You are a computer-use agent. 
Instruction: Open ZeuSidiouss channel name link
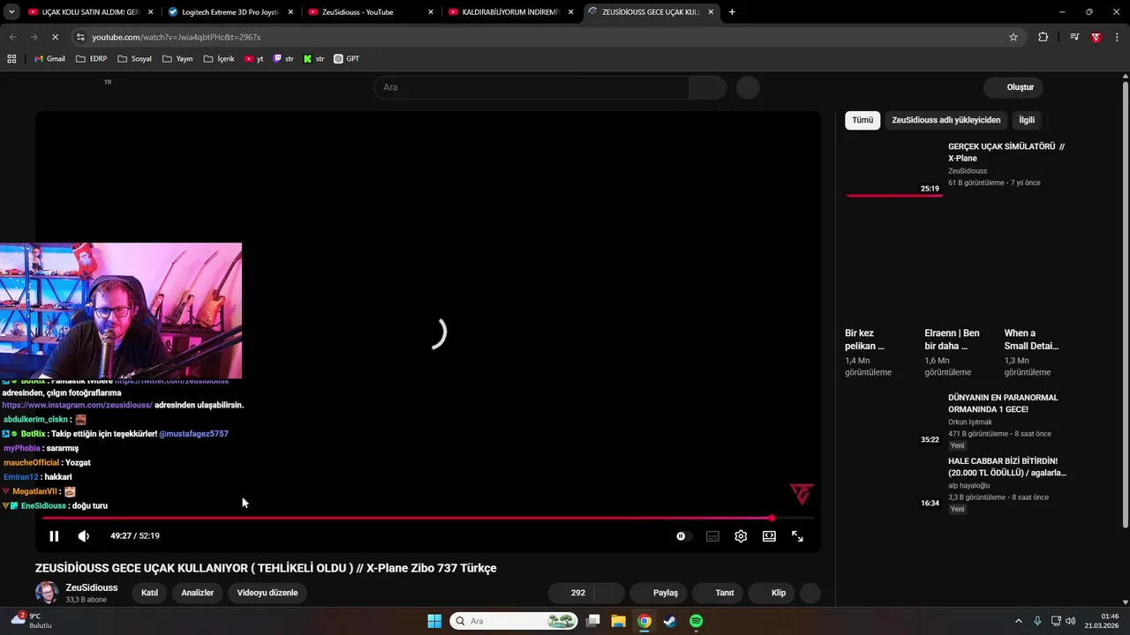92,587
